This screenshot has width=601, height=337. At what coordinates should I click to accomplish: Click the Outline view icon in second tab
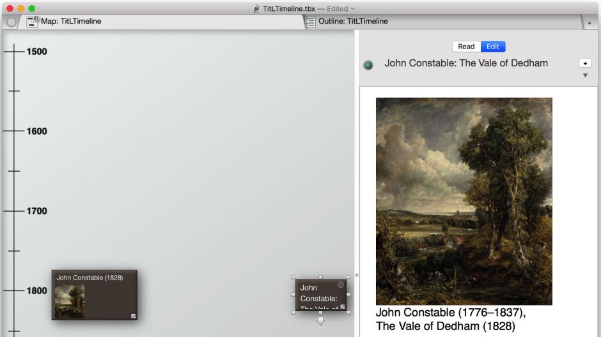[x=310, y=22]
